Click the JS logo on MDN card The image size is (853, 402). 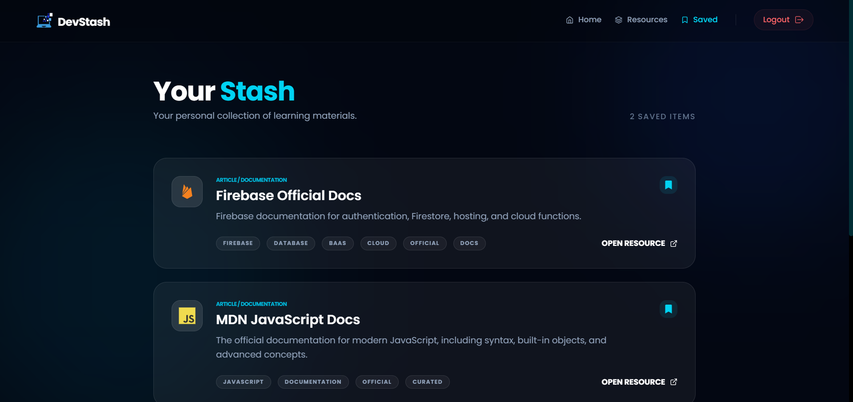coord(187,315)
